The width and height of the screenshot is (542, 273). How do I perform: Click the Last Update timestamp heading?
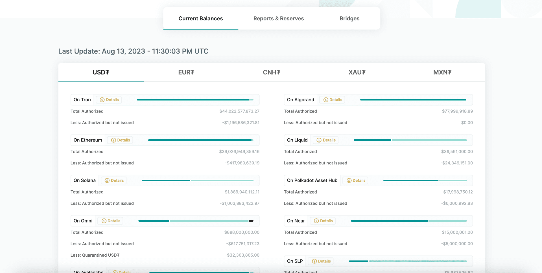tap(134, 51)
